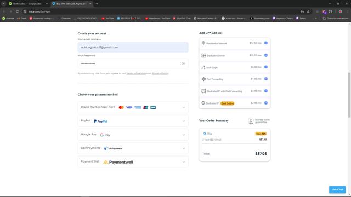This screenshot has height=197, width=351.
Task: Add the Port Forwarding add-on
Action: 265,79
